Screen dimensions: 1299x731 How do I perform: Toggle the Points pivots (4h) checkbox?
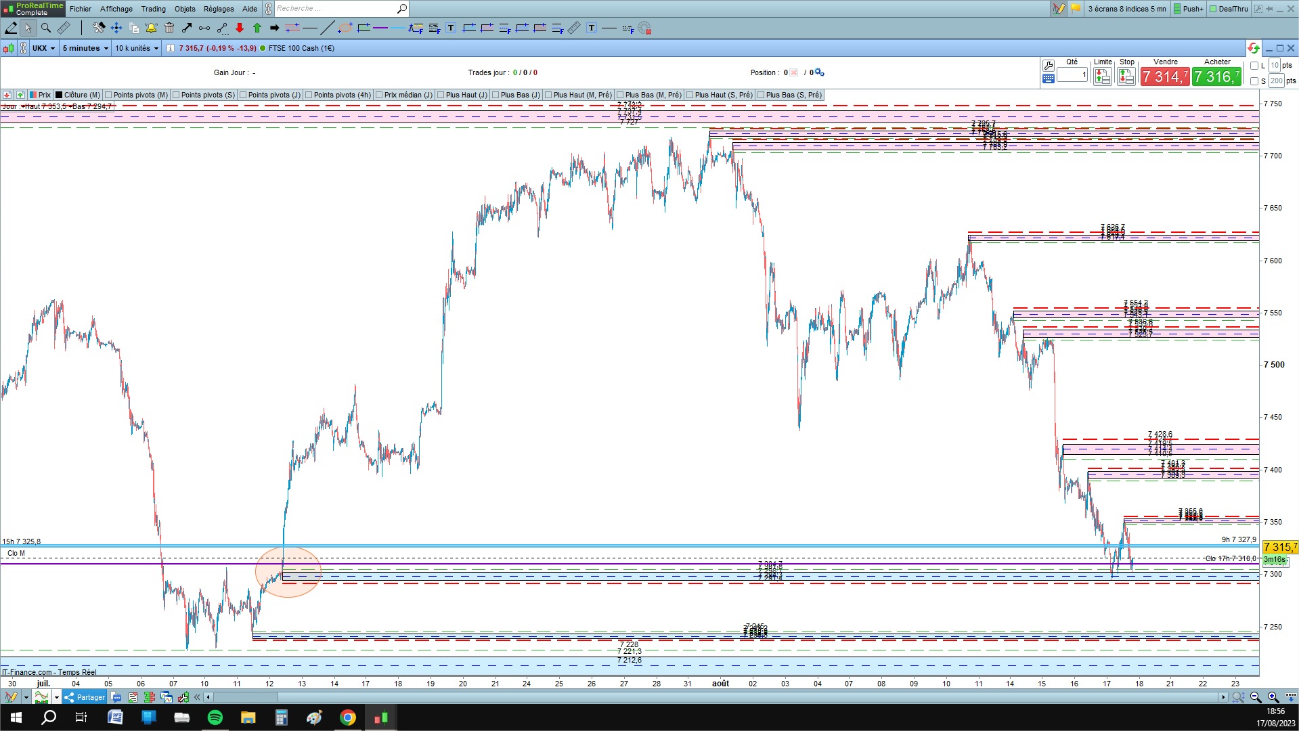click(x=309, y=95)
